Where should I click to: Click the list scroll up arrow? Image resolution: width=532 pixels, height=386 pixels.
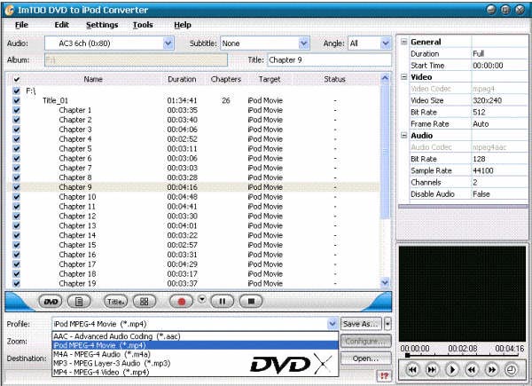pyautogui.click(x=385, y=79)
